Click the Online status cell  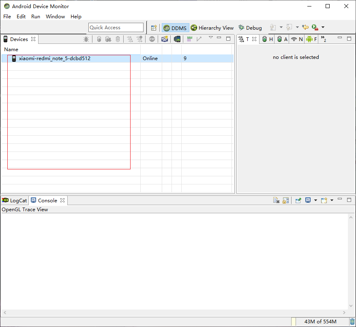pyautogui.click(x=150, y=58)
